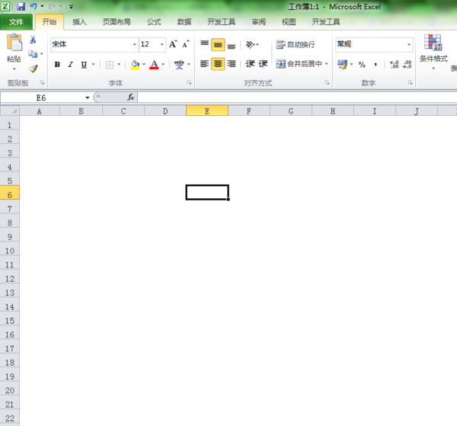Screen dimensions: 457x426
Task: Toggle Underline formatting
Action: click(x=84, y=65)
